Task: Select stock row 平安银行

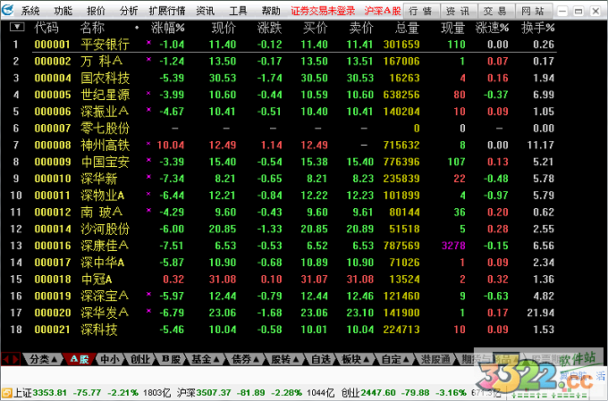Action: coord(283,44)
